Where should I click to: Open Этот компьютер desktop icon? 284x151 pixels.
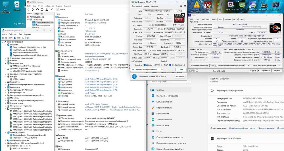tap(6, 7)
